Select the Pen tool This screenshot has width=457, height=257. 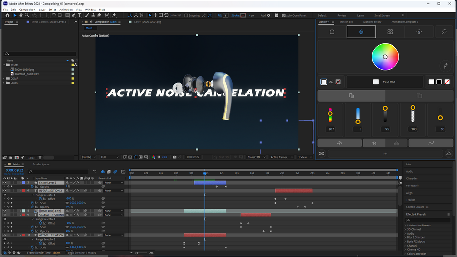pyautogui.click(x=74, y=15)
